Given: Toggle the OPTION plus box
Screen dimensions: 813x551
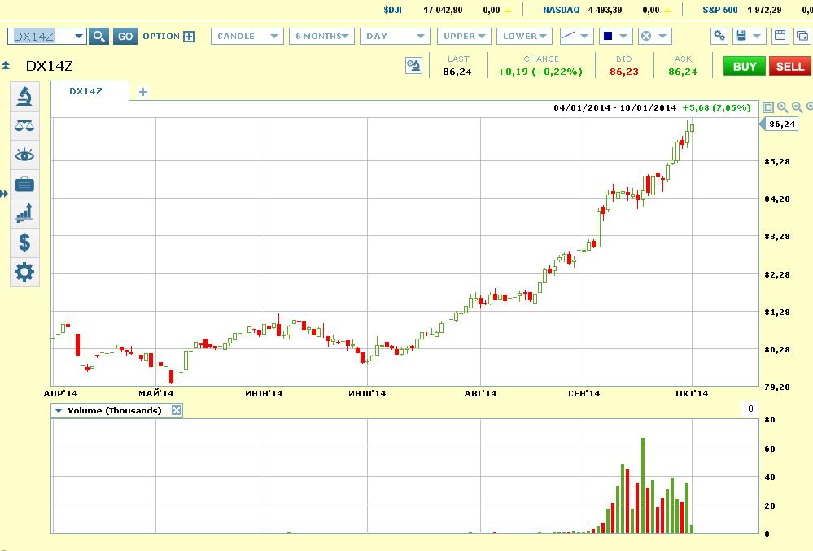Looking at the screenshot, I should (189, 37).
